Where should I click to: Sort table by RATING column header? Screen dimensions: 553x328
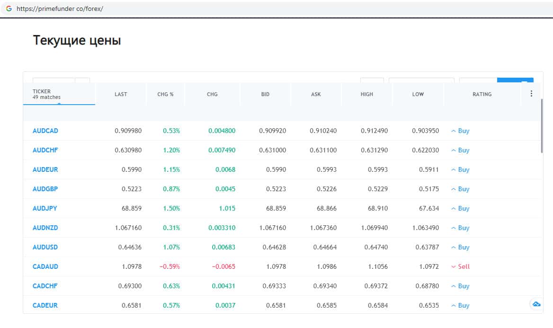[482, 94]
